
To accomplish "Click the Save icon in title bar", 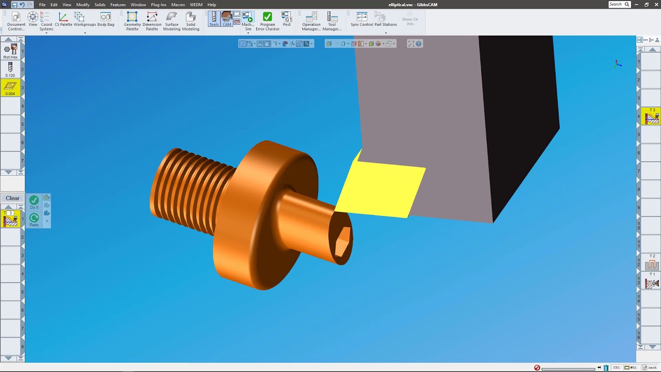I will click(14, 5).
